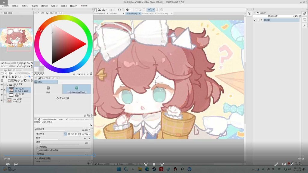Click the undo arrow icon
308x173 pixels.
pyautogui.click(x=111, y=10)
